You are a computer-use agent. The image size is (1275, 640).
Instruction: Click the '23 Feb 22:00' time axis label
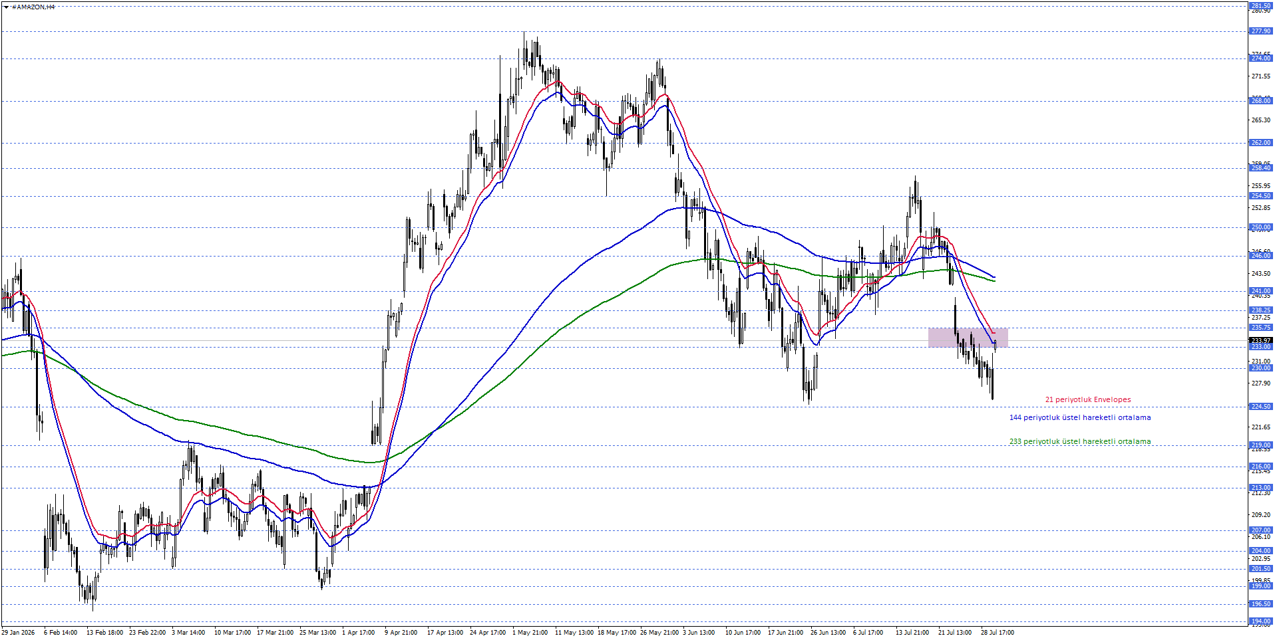coord(147,633)
